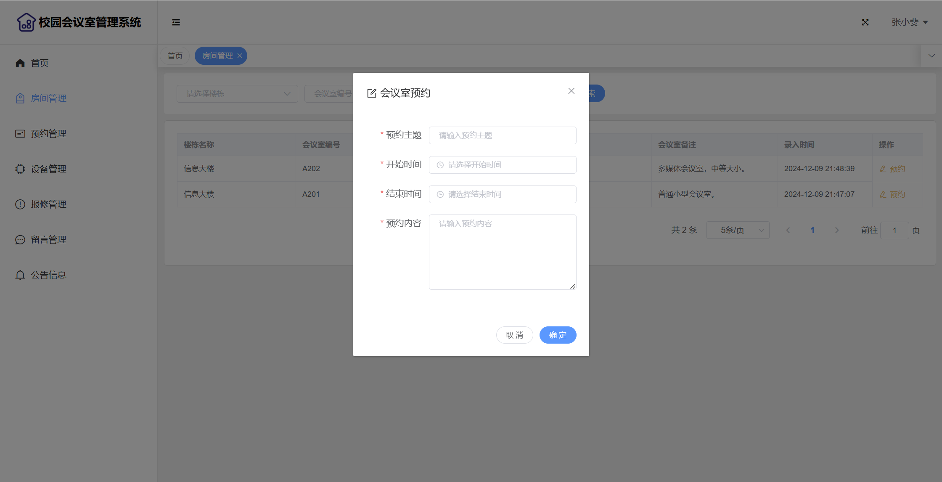Click next page arrow in pagination
Image resolution: width=942 pixels, height=482 pixels.
(x=837, y=230)
